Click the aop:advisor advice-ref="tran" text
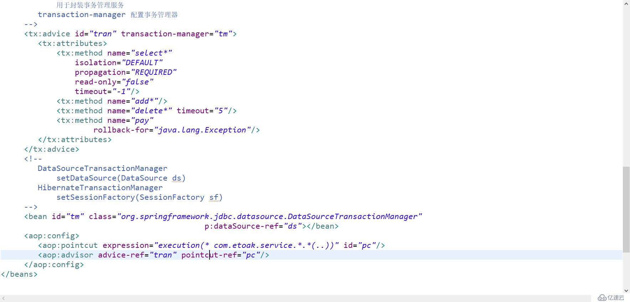630x302 pixels. (x=107, y=255)
